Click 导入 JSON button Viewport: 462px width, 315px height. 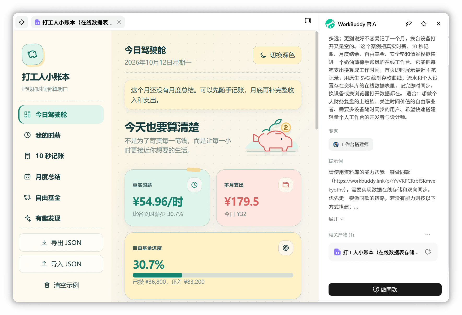[61, 264]
